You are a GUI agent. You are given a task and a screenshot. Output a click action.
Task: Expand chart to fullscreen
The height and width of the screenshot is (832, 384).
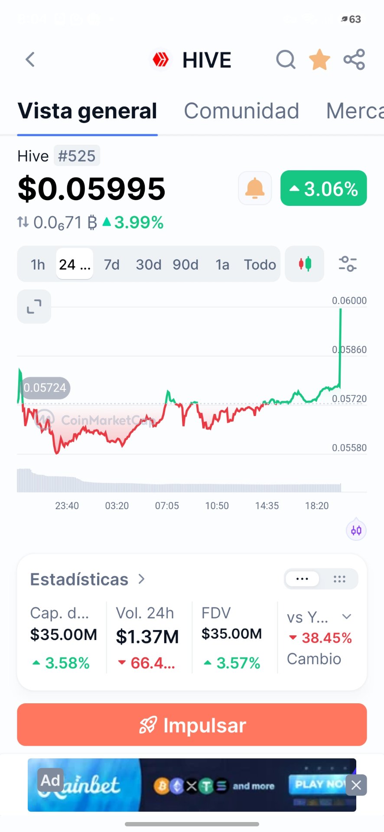34,307
